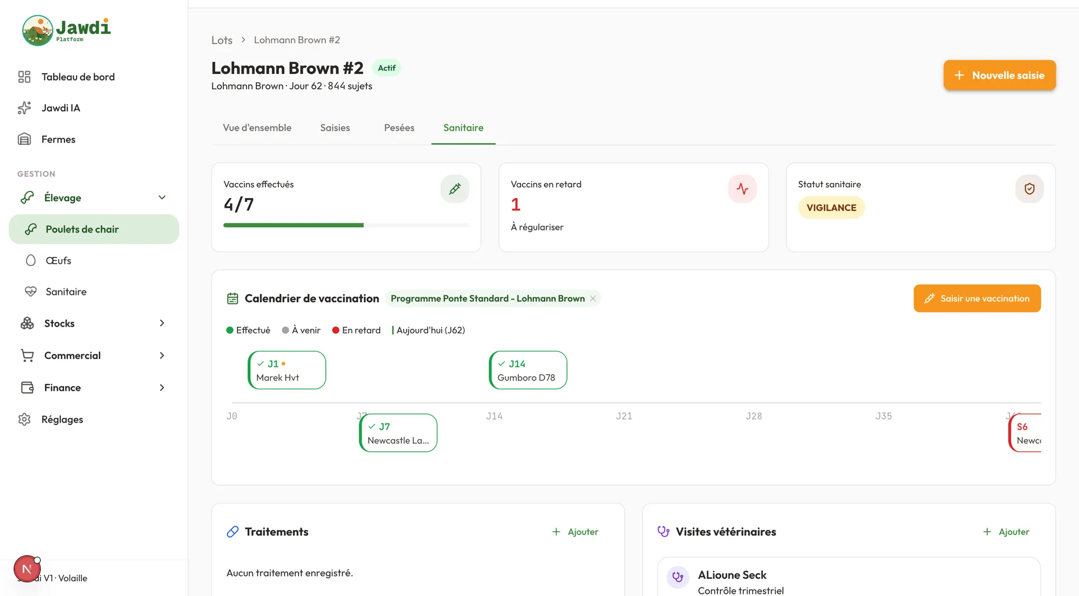
Task: Click the Aujourd'hui (J62) legend entry
Action: [x=429, y=330]
